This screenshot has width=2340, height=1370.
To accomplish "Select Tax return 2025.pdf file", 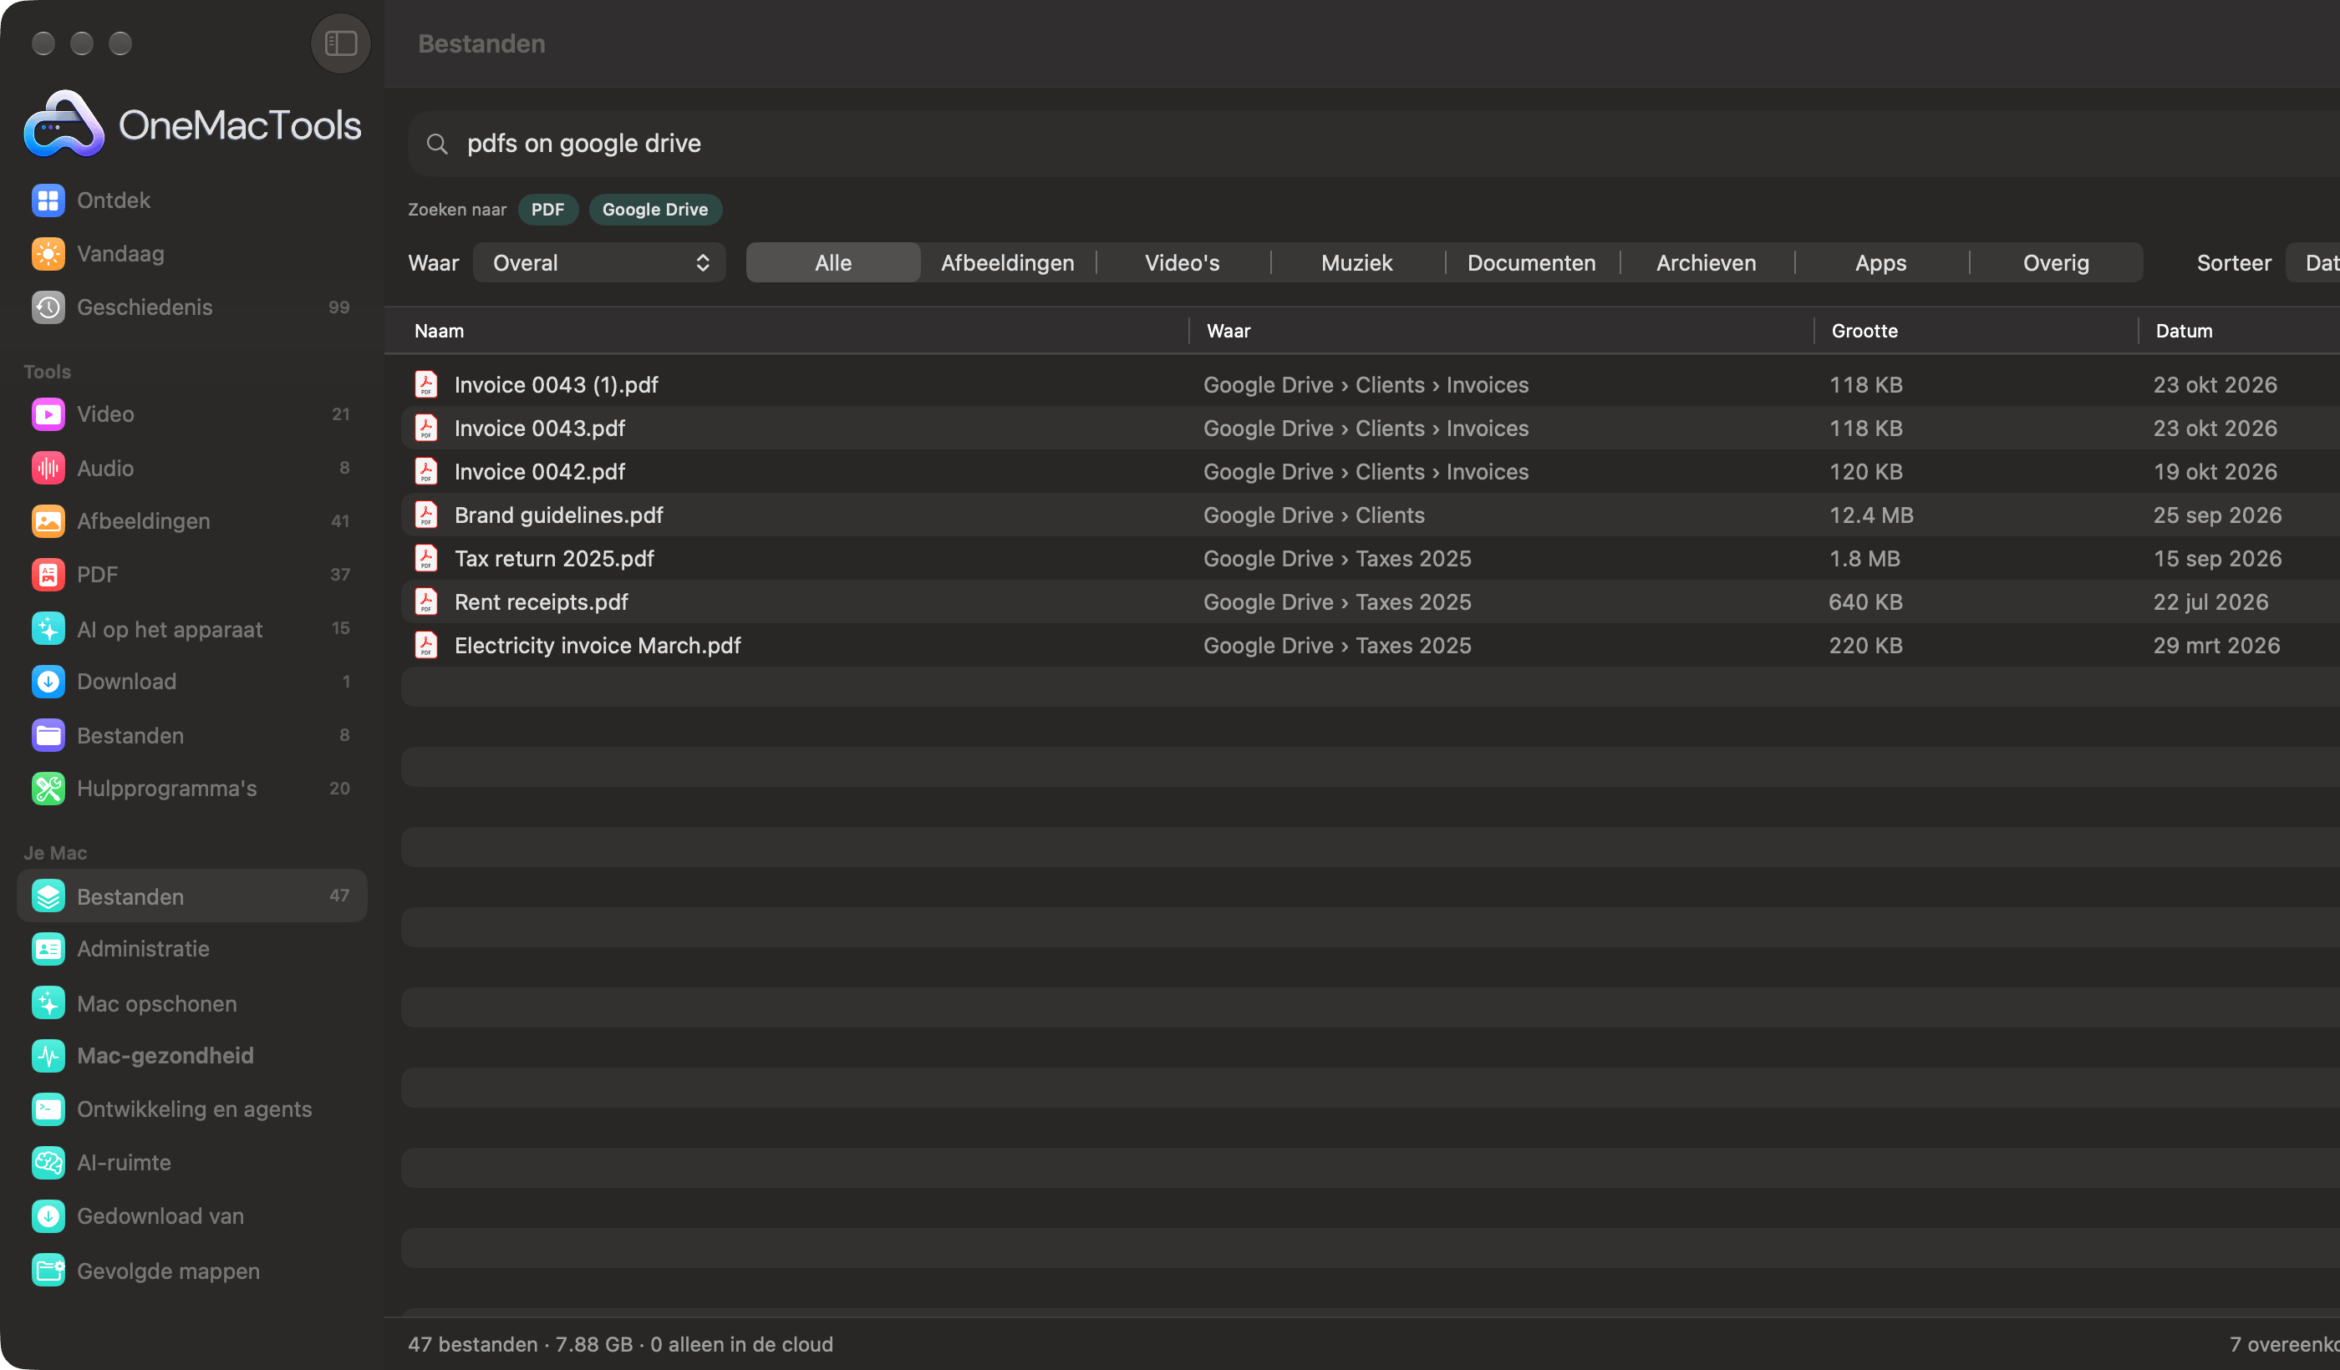I will [x=1371, y=559].
